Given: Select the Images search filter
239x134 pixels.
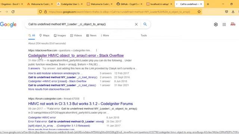Looking at the screenshot, I should (x=60, y=35).
